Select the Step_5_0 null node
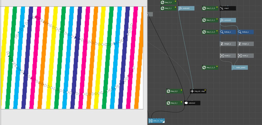Screen dimensions: 262x125 (168, 2)
